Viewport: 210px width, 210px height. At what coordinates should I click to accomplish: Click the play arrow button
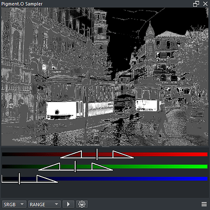(x=68, y=204)
